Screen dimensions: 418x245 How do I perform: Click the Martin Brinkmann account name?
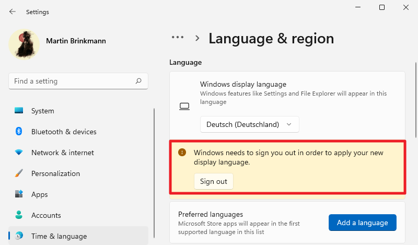pyautogui.click(x=76, y=41)
